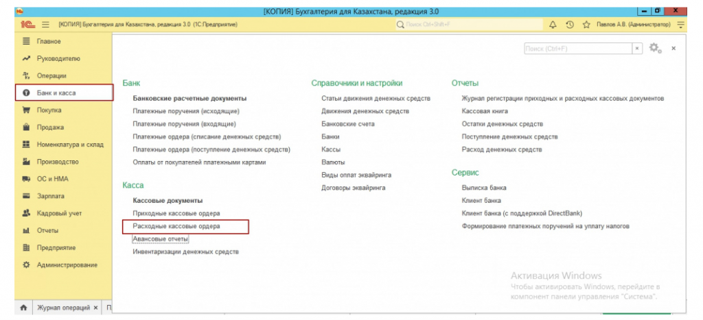The width and height of the screenshot is (703, 320).
Task: Close the Журнал операций tab
Action: (95, 308)
